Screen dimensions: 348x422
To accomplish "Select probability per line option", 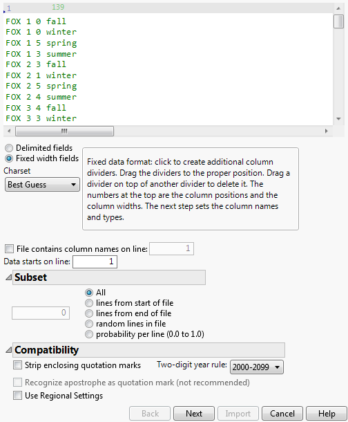I will tap(89, 334).
